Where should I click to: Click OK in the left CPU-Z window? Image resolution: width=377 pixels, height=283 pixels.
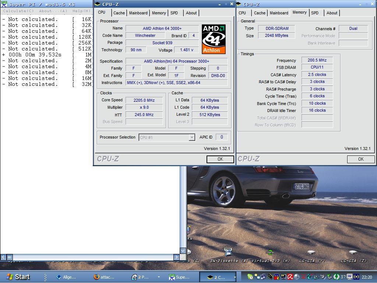(x=220, y=159)
